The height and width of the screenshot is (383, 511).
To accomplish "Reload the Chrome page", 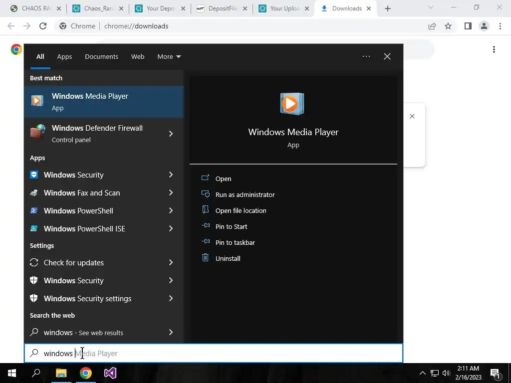I will [43, 26].
